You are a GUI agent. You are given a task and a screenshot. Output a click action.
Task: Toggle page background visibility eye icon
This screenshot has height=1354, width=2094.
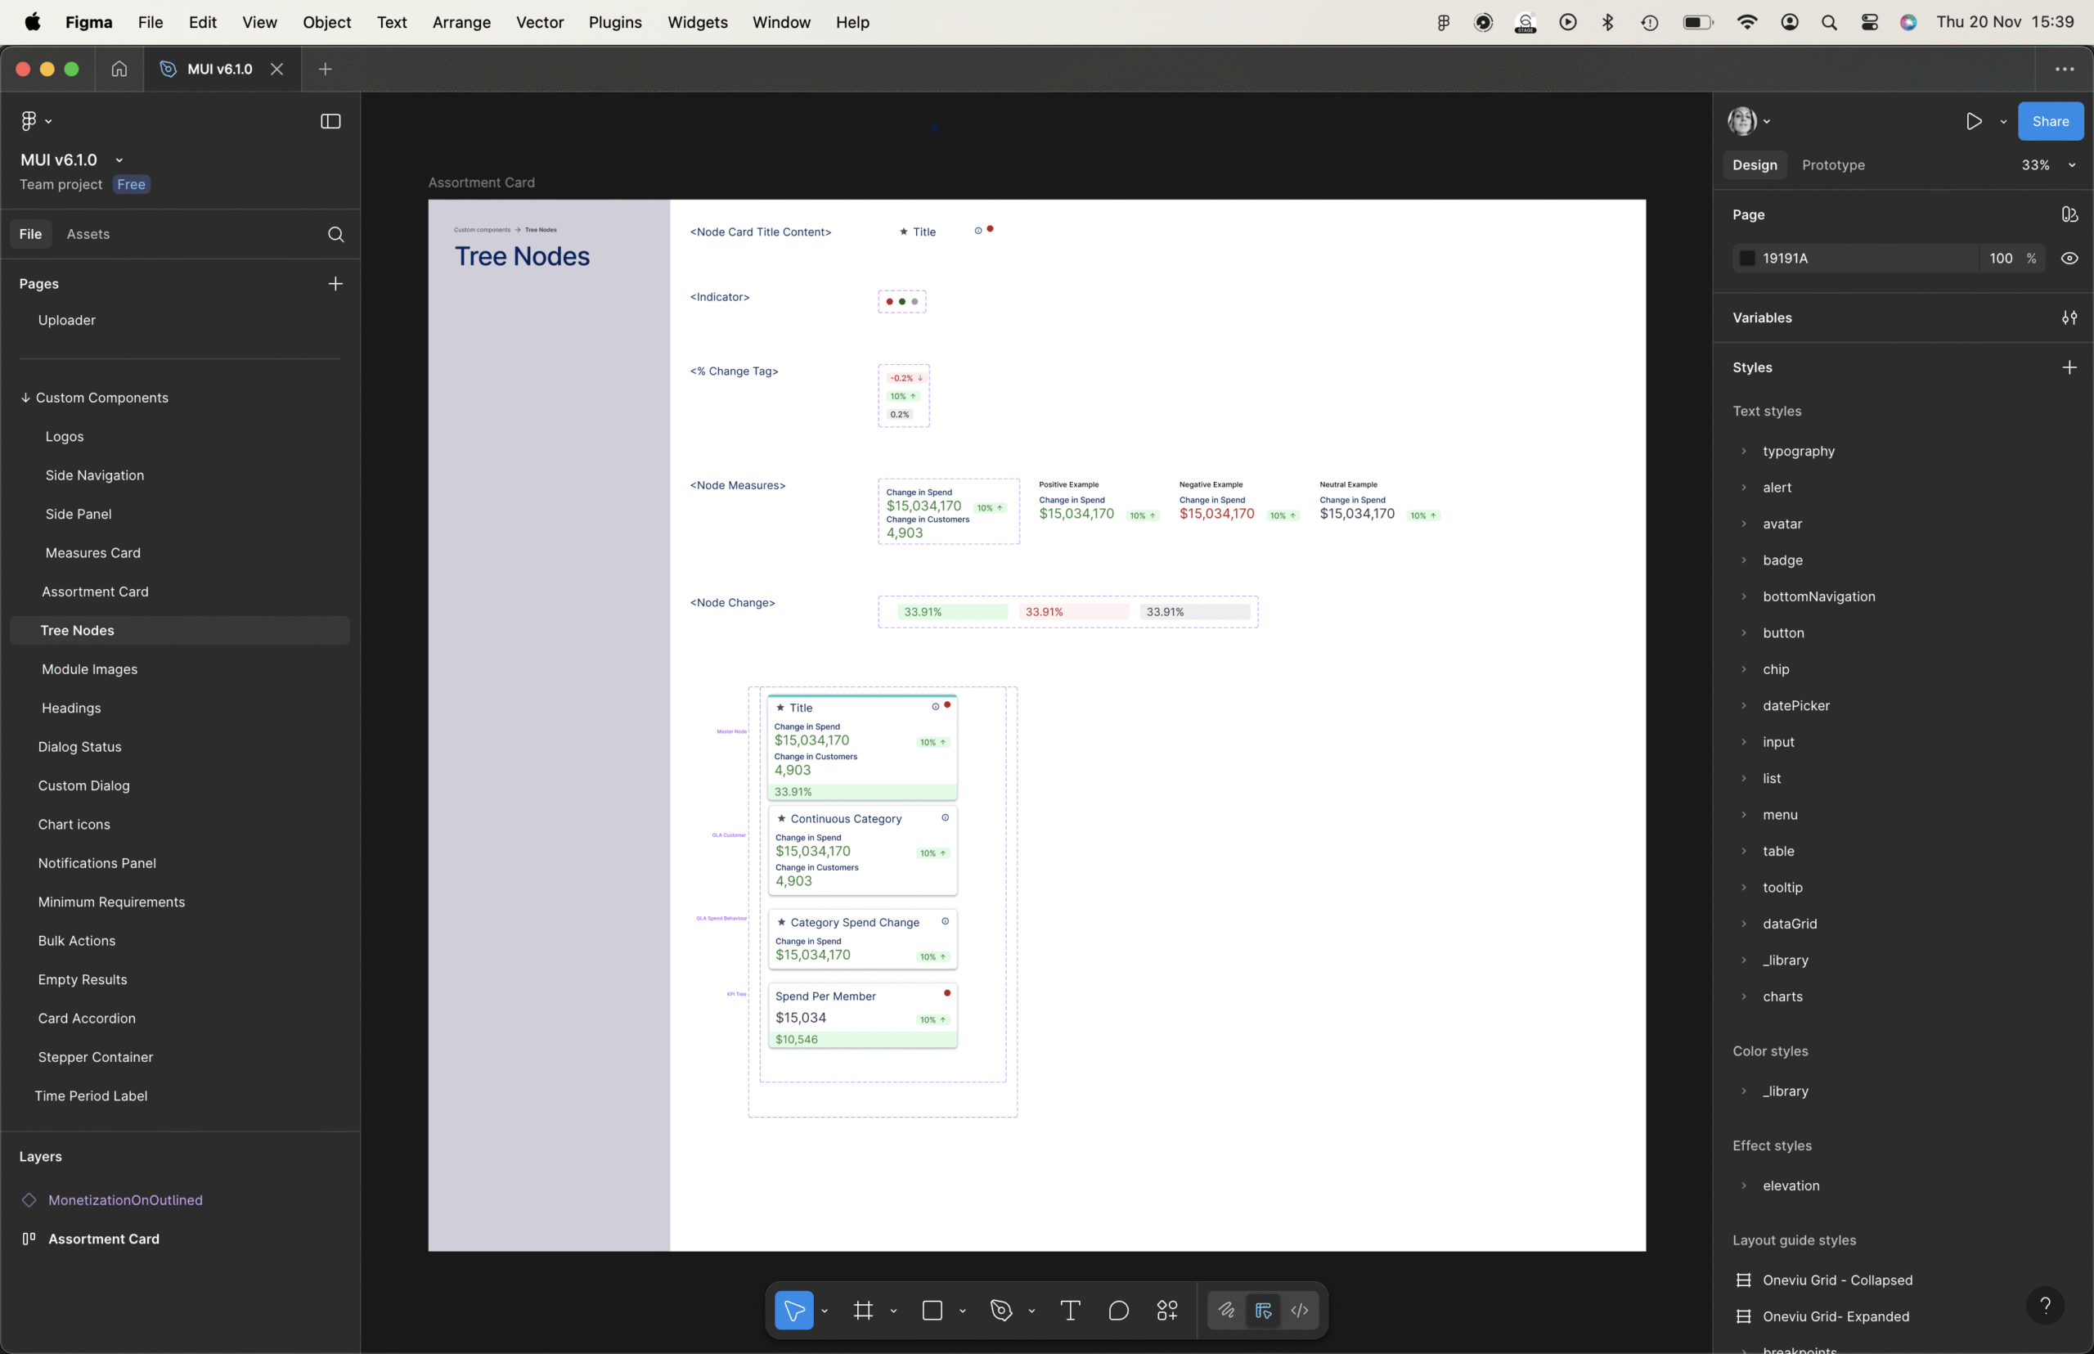[x=2069, y=259]
